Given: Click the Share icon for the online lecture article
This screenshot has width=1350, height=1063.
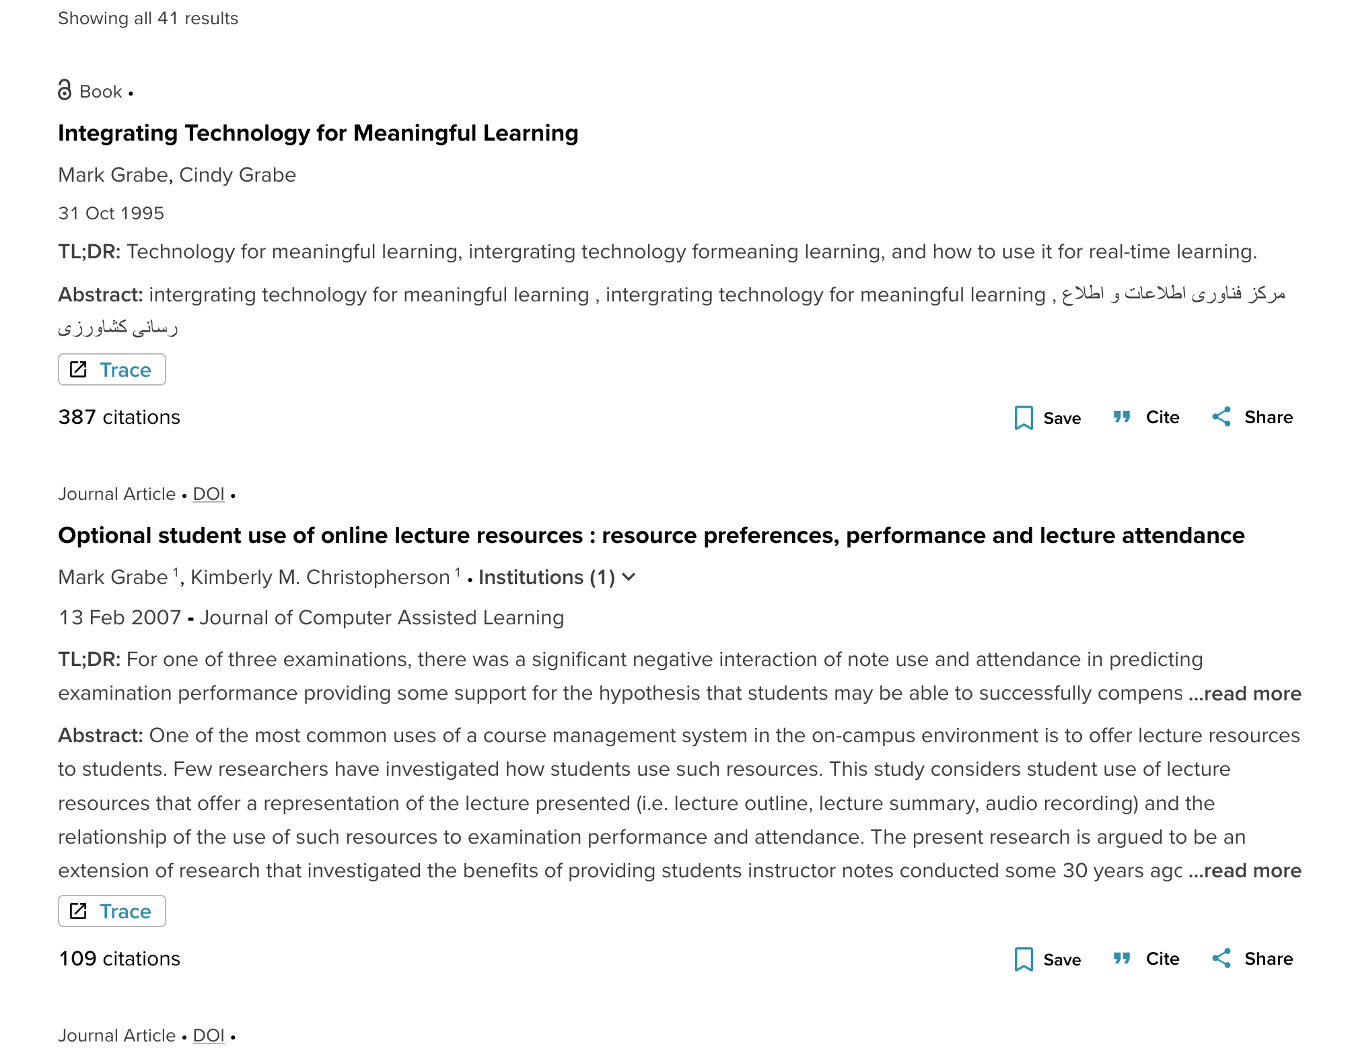Looking at the screenshot, I should click(x=1221, y=958).
